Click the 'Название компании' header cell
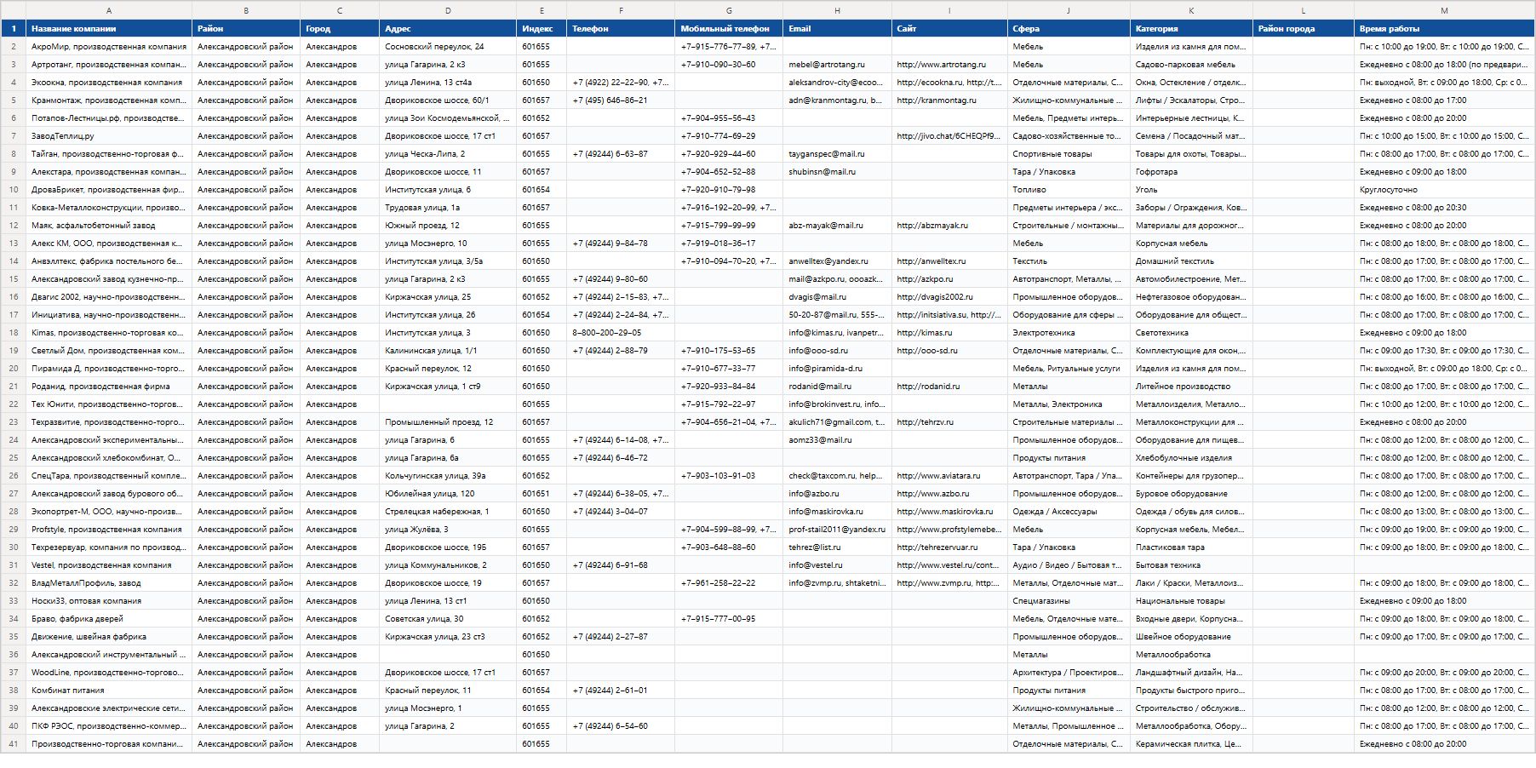1536x768 pixels. 109,28
